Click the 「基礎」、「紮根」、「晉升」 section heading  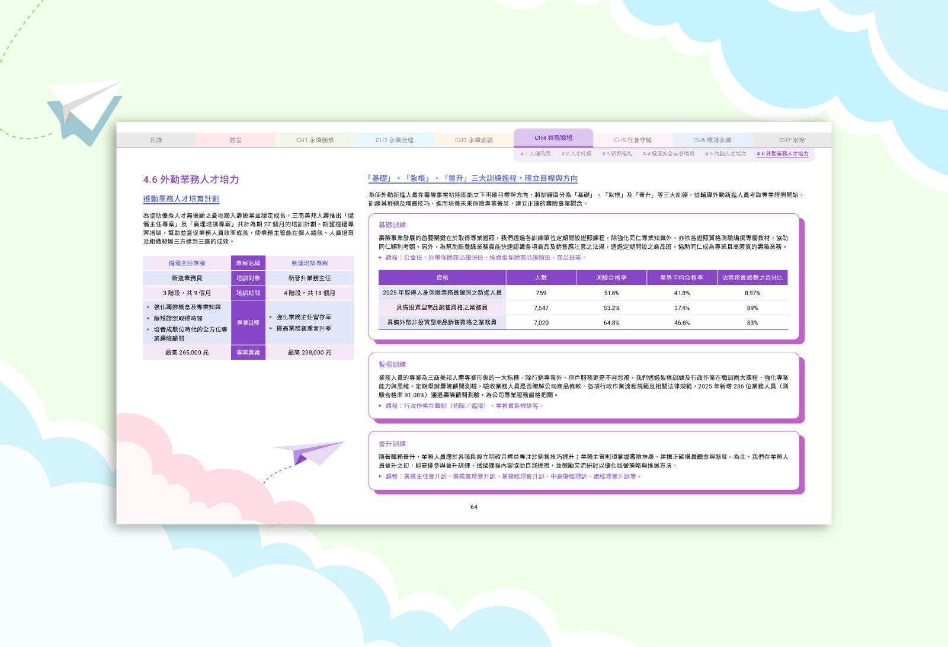coord(473,178)
